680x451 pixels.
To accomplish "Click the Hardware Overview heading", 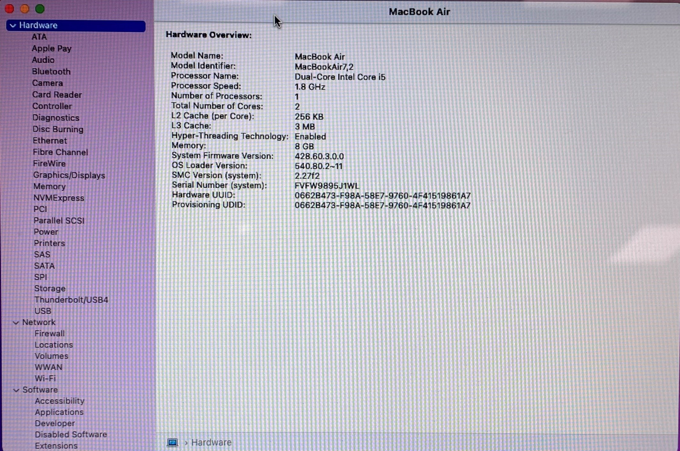I will pyautogui.click(x=209, y=35).
